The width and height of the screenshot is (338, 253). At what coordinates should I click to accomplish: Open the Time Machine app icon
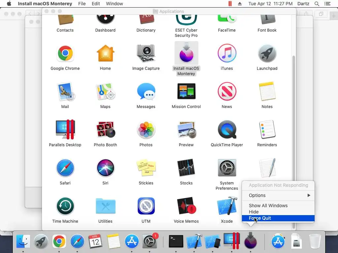65,206
